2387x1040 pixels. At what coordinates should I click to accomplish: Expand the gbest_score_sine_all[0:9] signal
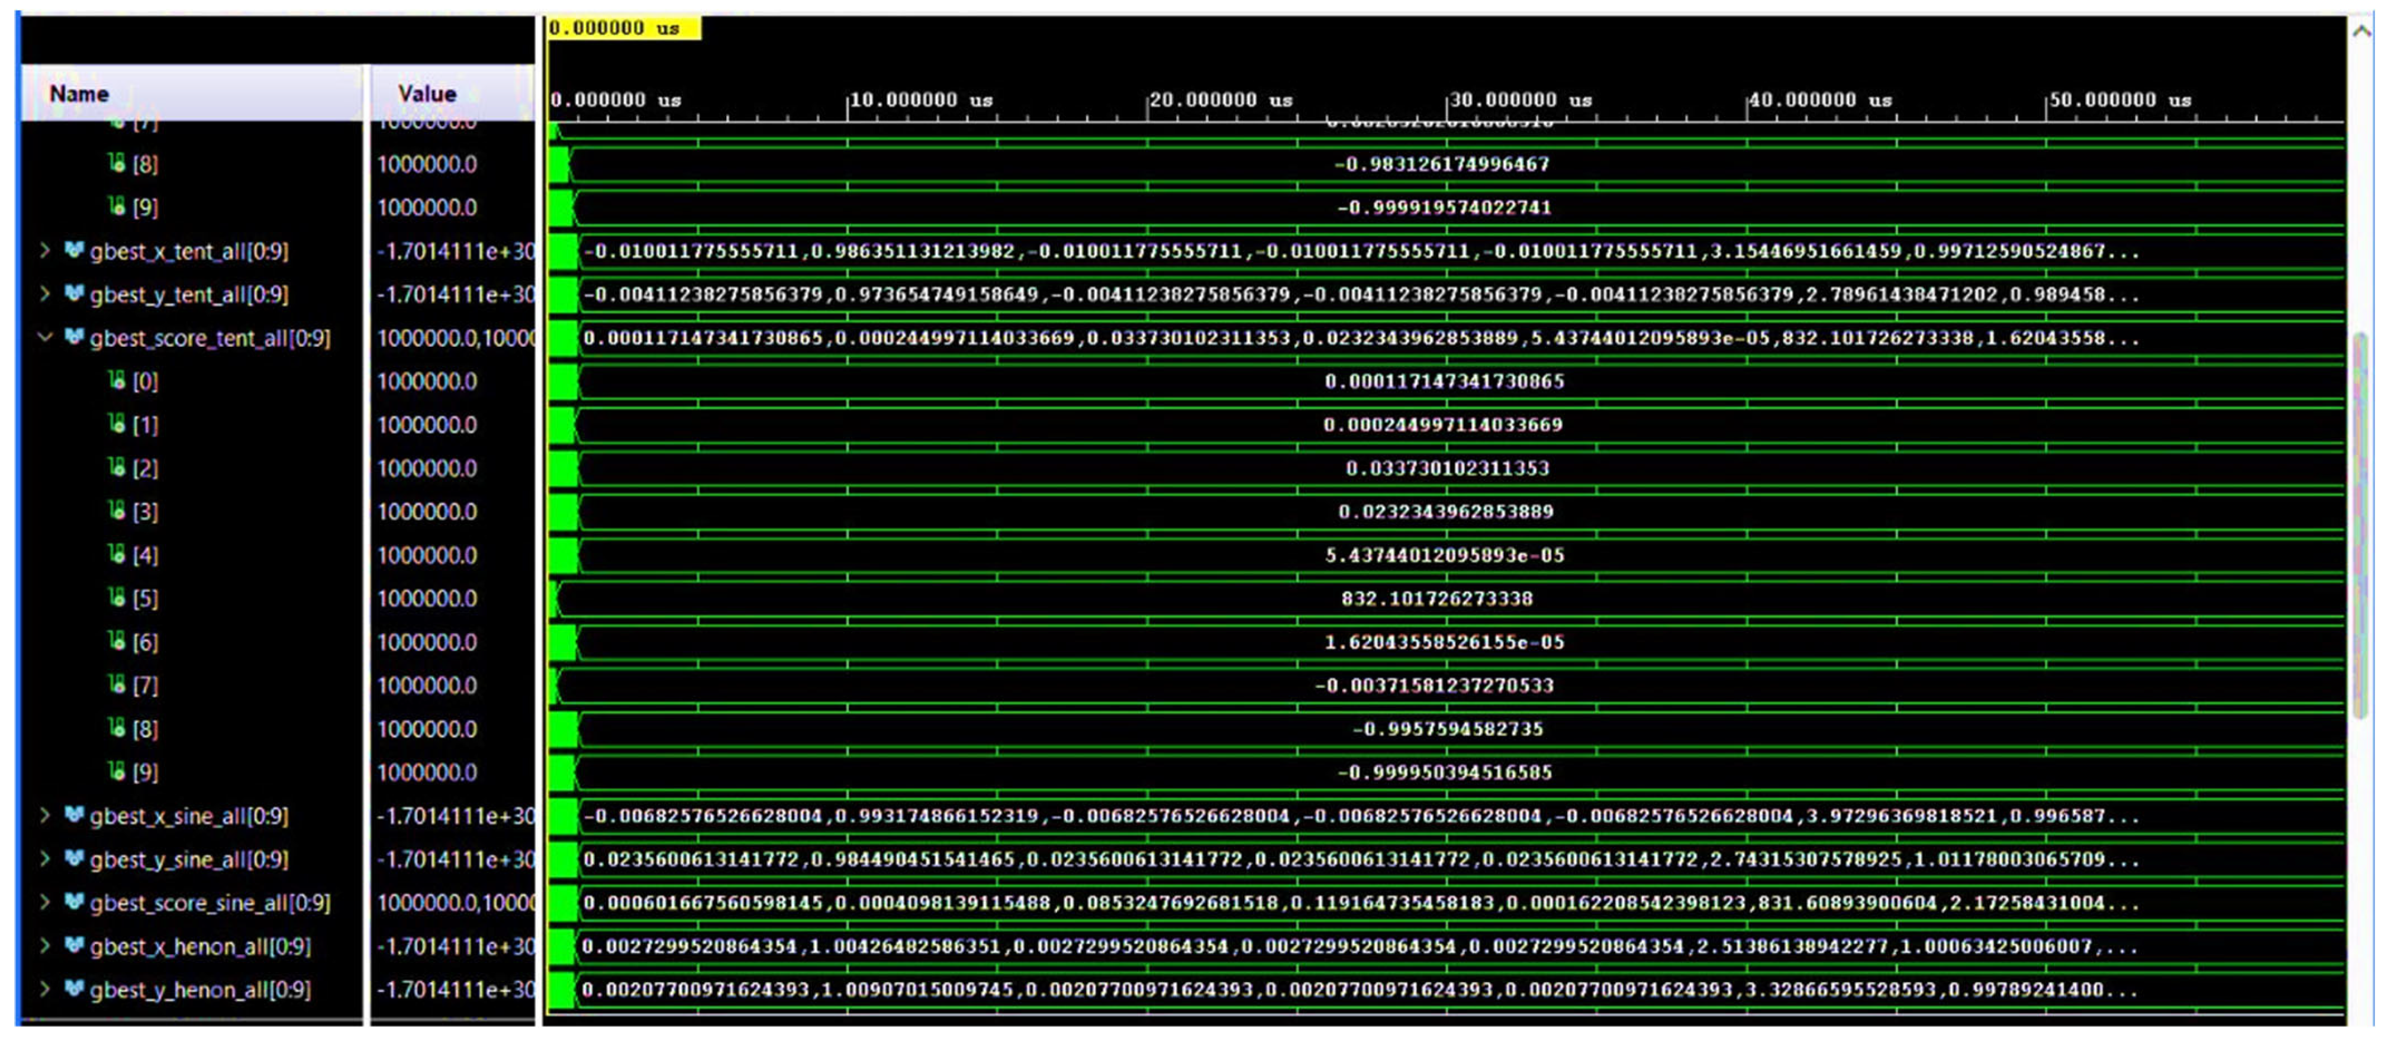coord(44,902)
